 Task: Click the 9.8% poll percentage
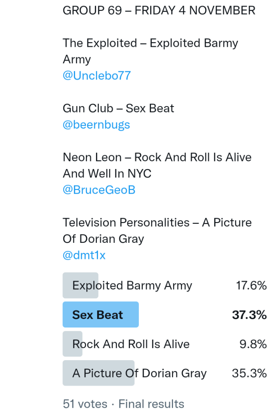tap(253, 344)
